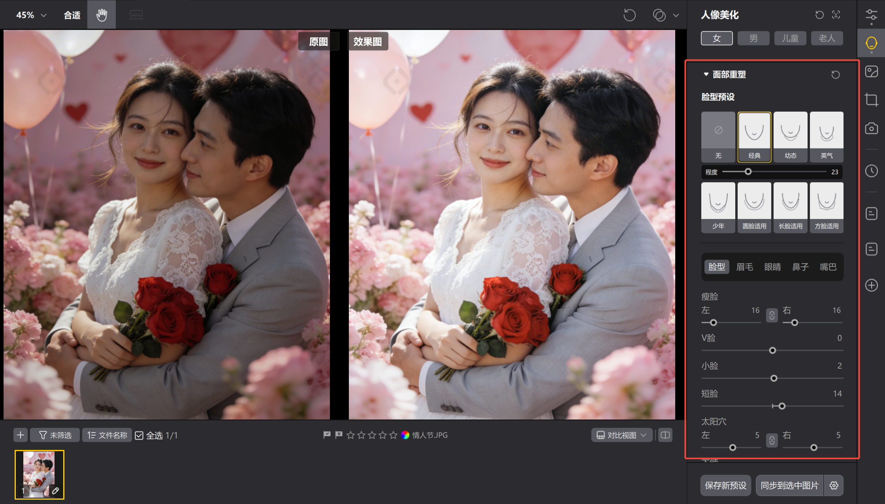Open the portrait beautify sidebar icon
Image resolution: width=885 pixels, height=504 pixels.
pos(871,43)
